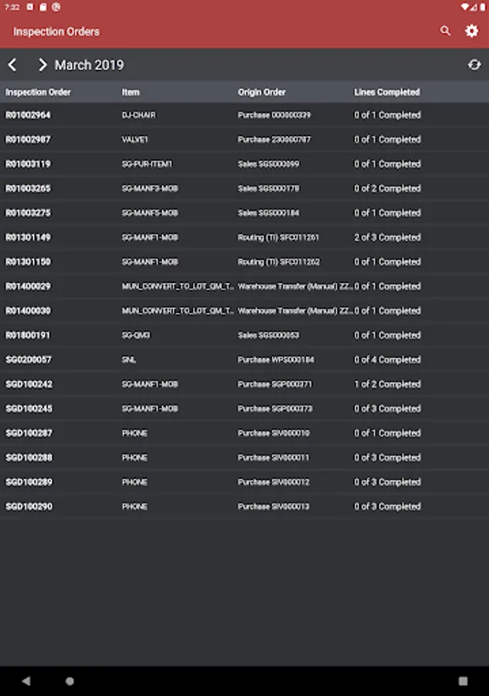
Task: Click the Origin Order column header
Action: click(262, 92)
